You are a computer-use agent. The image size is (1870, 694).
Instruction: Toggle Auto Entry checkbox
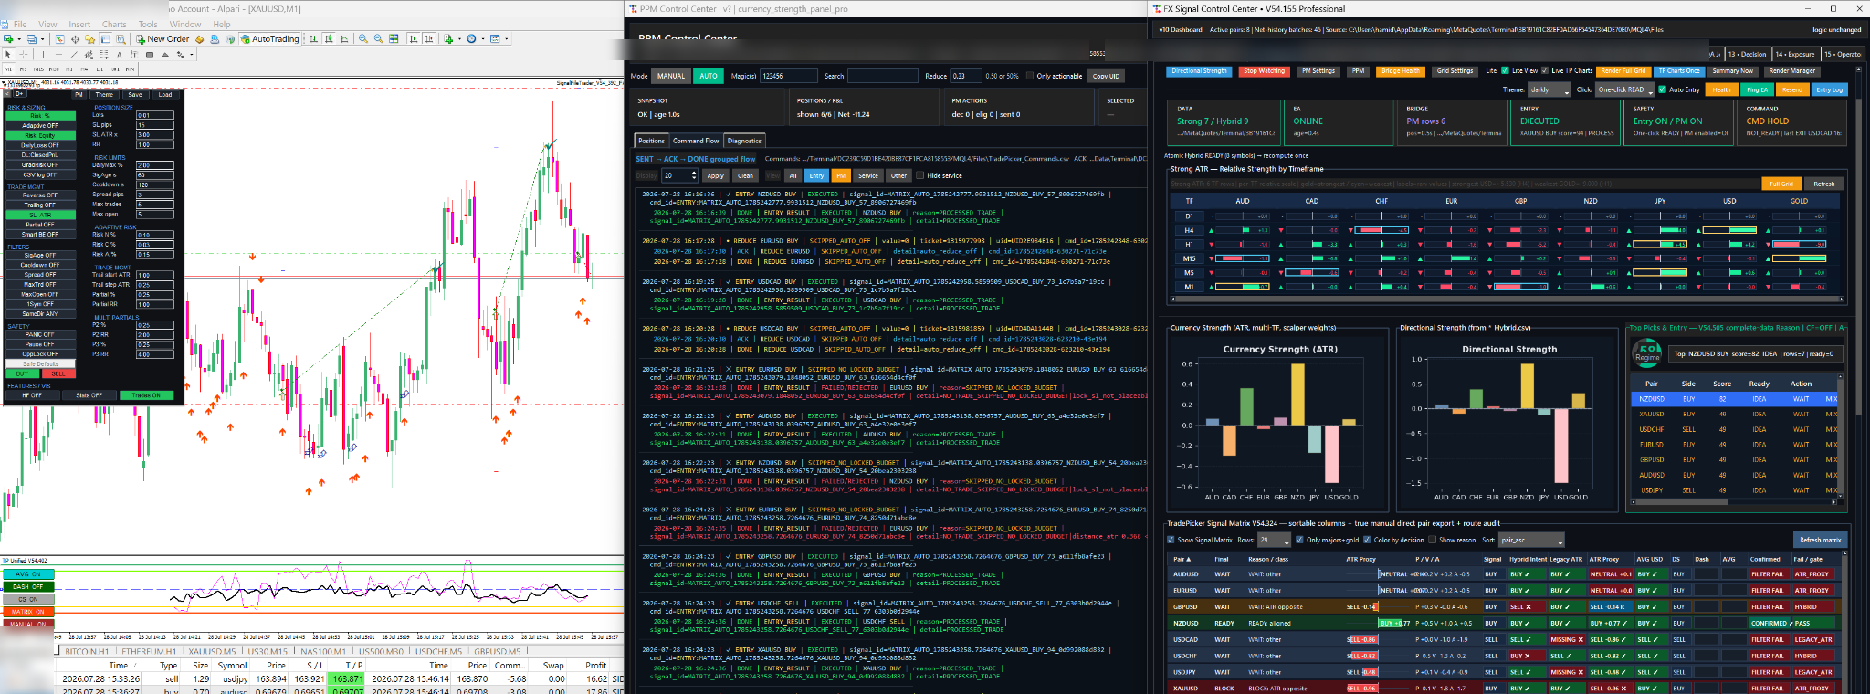click(x=1662, y=89)
